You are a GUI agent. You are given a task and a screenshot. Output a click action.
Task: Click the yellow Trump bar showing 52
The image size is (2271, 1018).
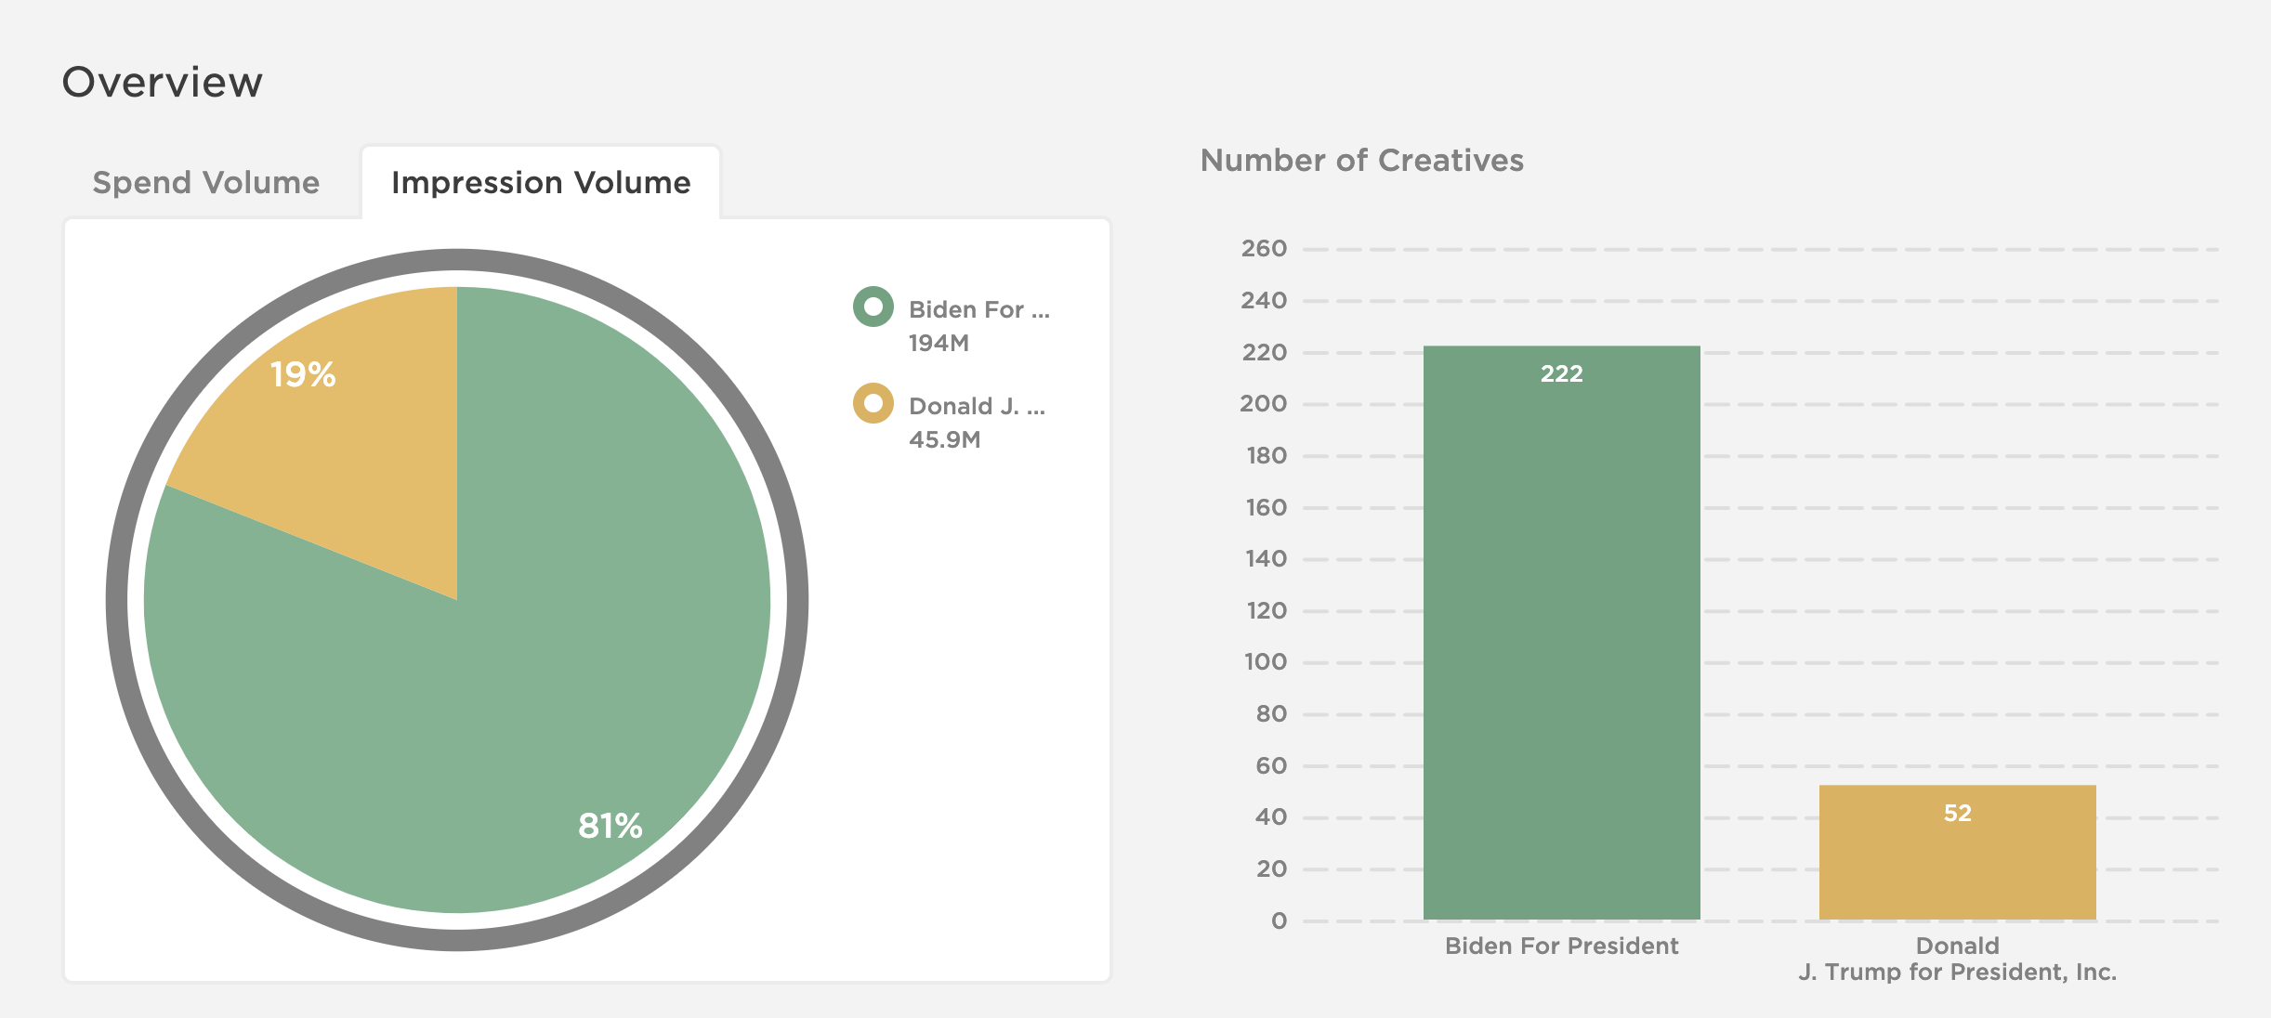click(1957, 853)
